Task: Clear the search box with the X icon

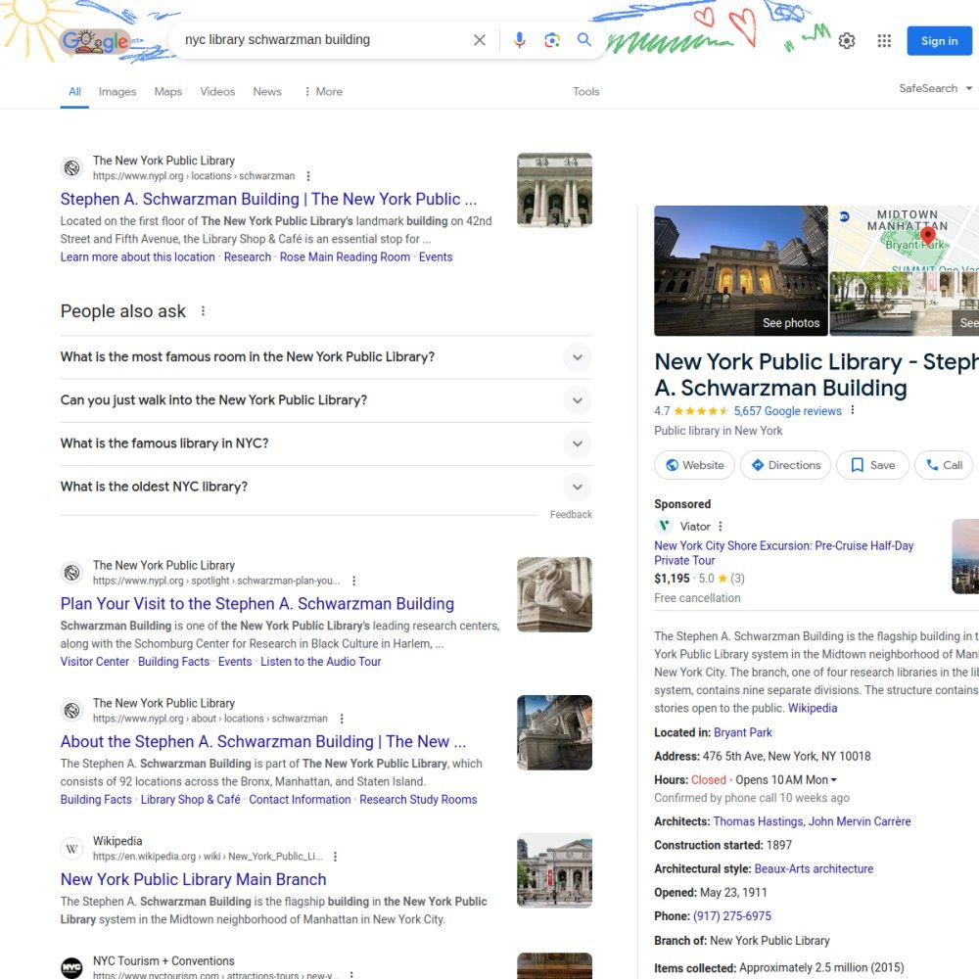Action: coord(480,40)
